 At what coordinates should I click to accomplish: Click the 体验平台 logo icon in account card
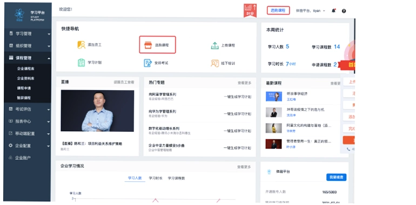(x=269, y=172)
